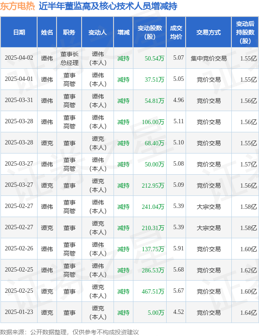Click the date cell 2025-04-02

point(19,58)
